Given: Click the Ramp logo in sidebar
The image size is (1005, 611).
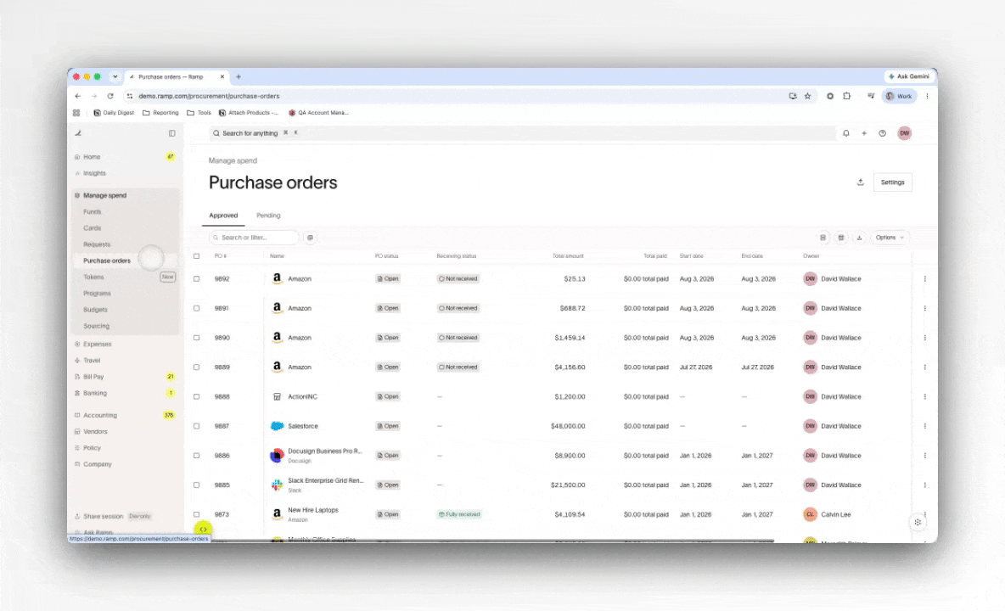Looking at the screenshot, I should (78, 133).
